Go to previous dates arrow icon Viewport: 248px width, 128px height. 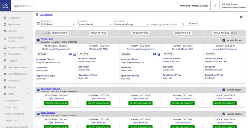49,33
